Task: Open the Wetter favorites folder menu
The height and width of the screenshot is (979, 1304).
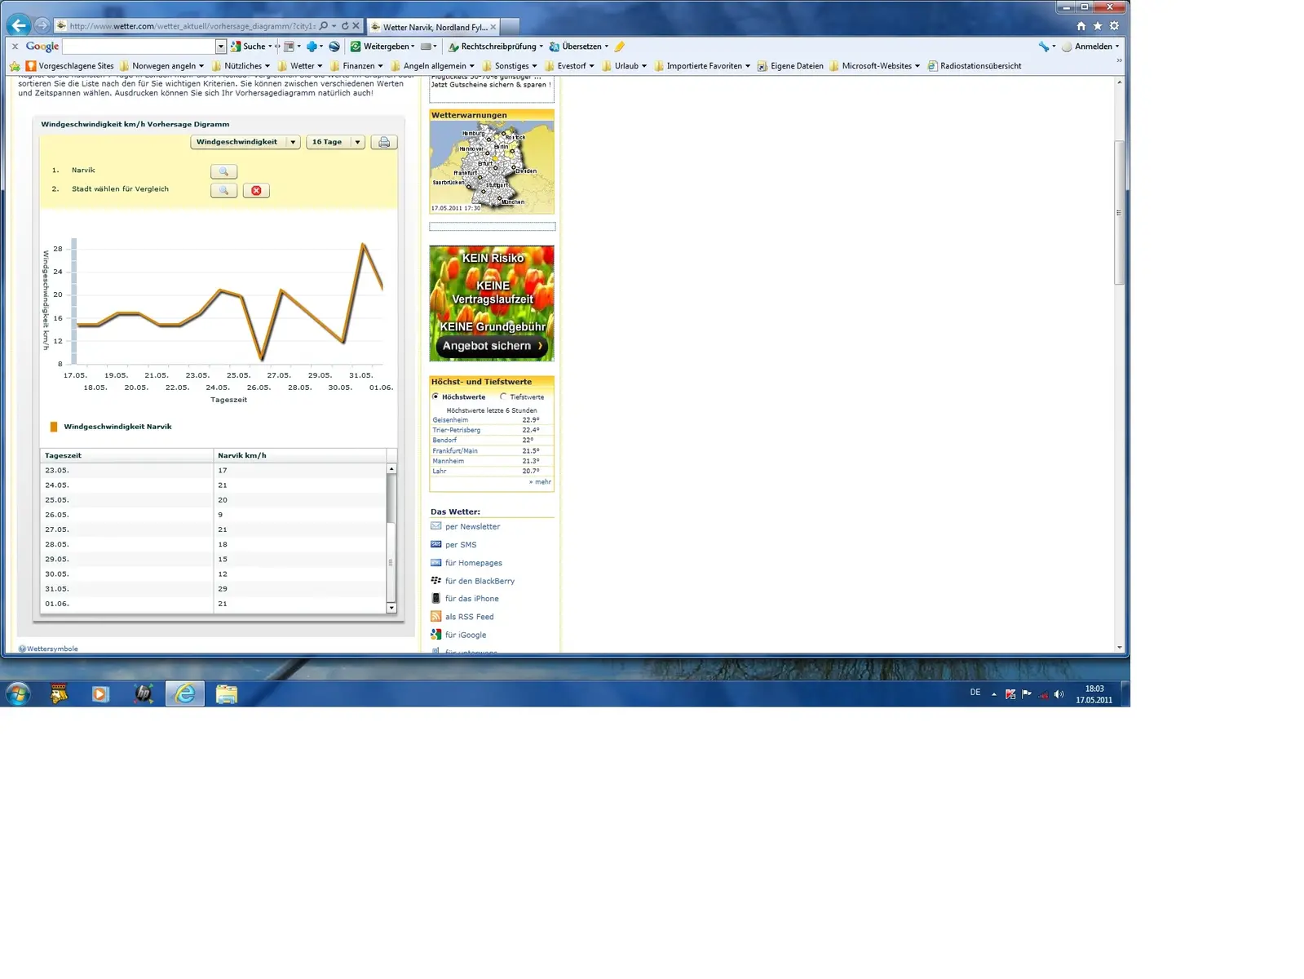Action: 300,66
